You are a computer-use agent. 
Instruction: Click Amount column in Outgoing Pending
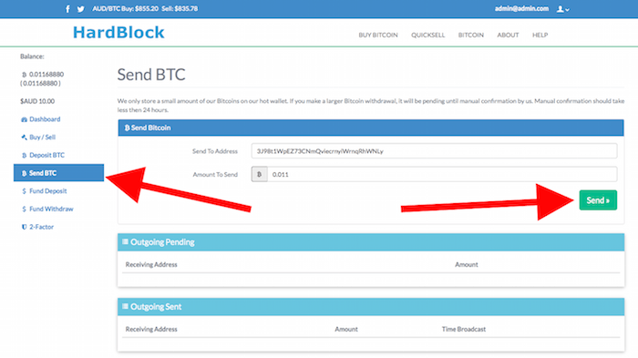[467, 264]
